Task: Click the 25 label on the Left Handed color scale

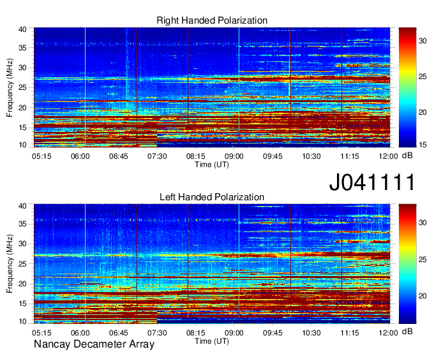Action: 423,260
